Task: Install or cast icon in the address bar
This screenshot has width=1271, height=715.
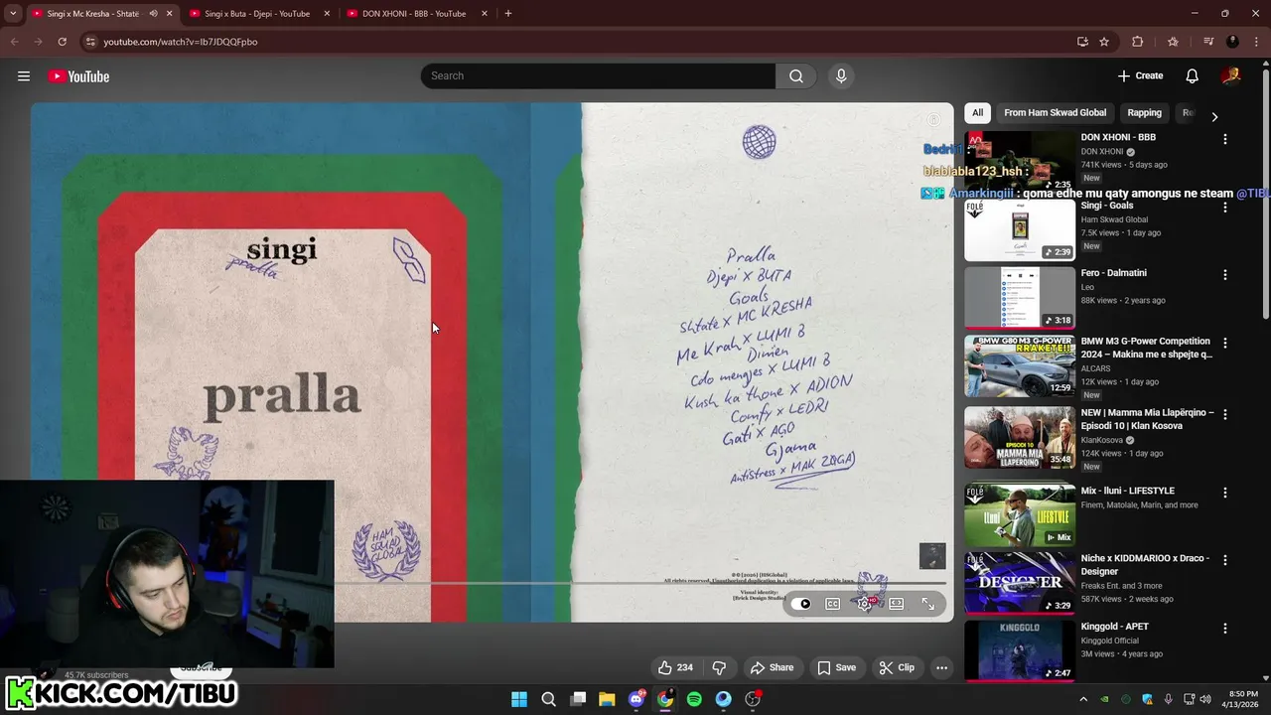Action: pos(1082,42)
